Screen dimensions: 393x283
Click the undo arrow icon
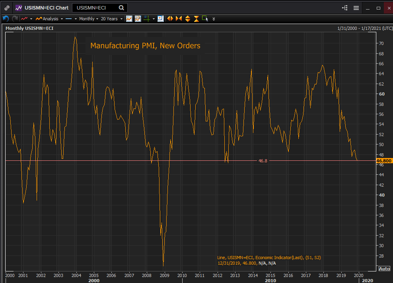pyautogui.click(x=6, y=19)
